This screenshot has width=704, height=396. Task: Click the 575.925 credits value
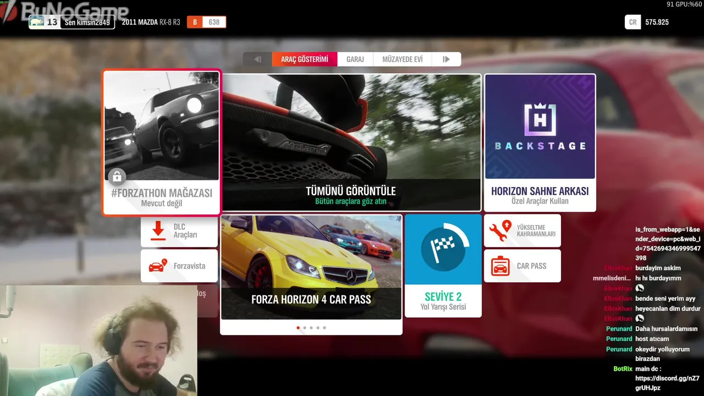[x=657, y=23]
